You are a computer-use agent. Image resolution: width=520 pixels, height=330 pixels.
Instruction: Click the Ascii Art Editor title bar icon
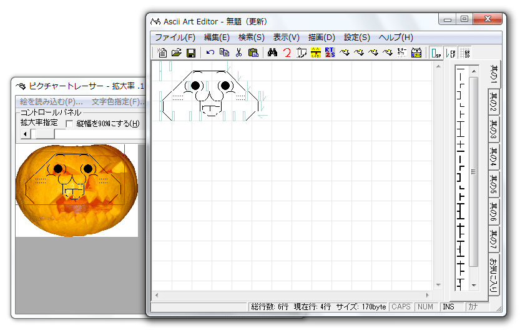pos(155,22)
